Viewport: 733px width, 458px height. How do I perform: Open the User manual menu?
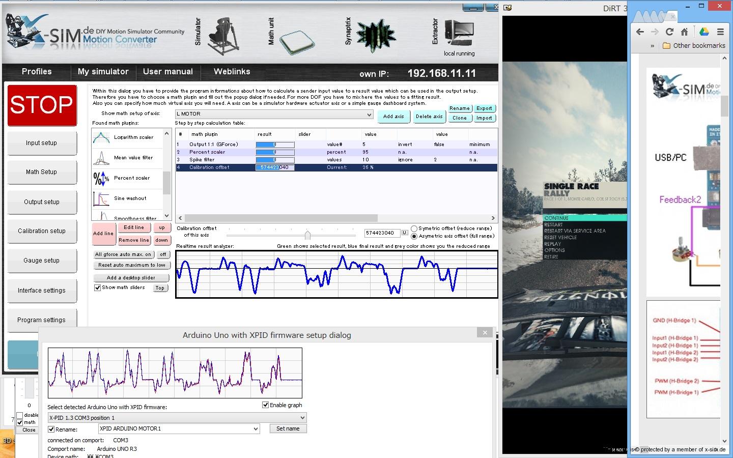[x=168, y=72]
